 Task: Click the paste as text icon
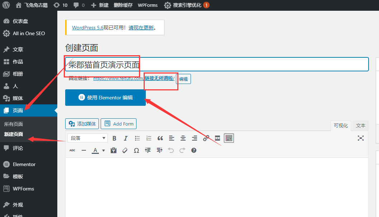pyautogui.click(x=113, y=150)
